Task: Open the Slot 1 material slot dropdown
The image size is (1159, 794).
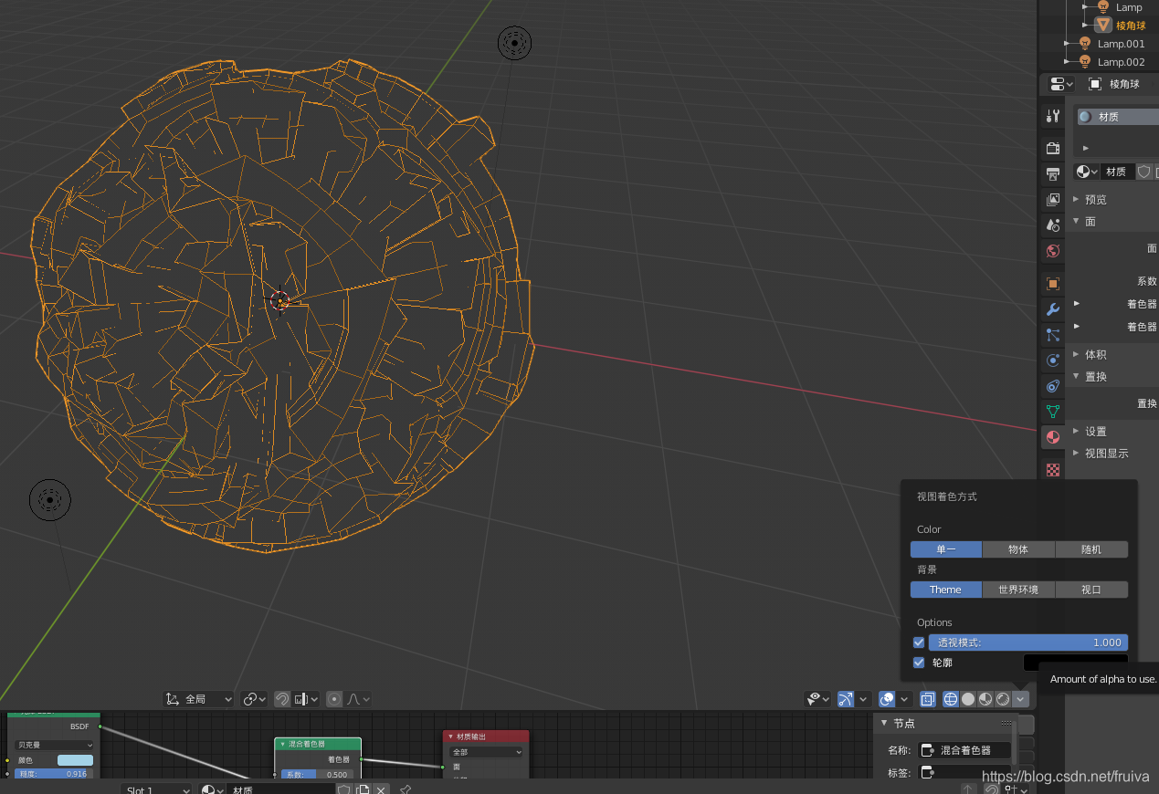Action: click(x=157, y=789)
